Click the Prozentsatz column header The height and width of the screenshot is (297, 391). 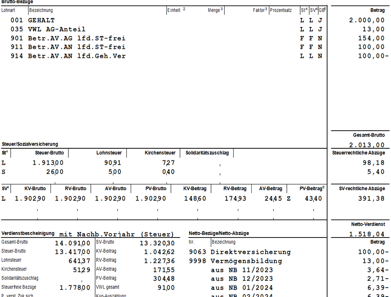[281, 10]
